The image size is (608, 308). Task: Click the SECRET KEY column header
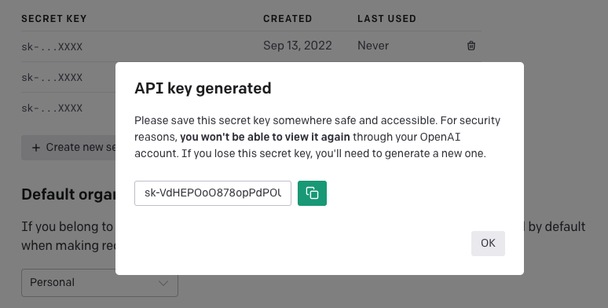point(54,19)
